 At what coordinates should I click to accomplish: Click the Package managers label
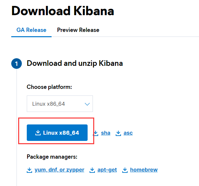click(x=52, y=156)
